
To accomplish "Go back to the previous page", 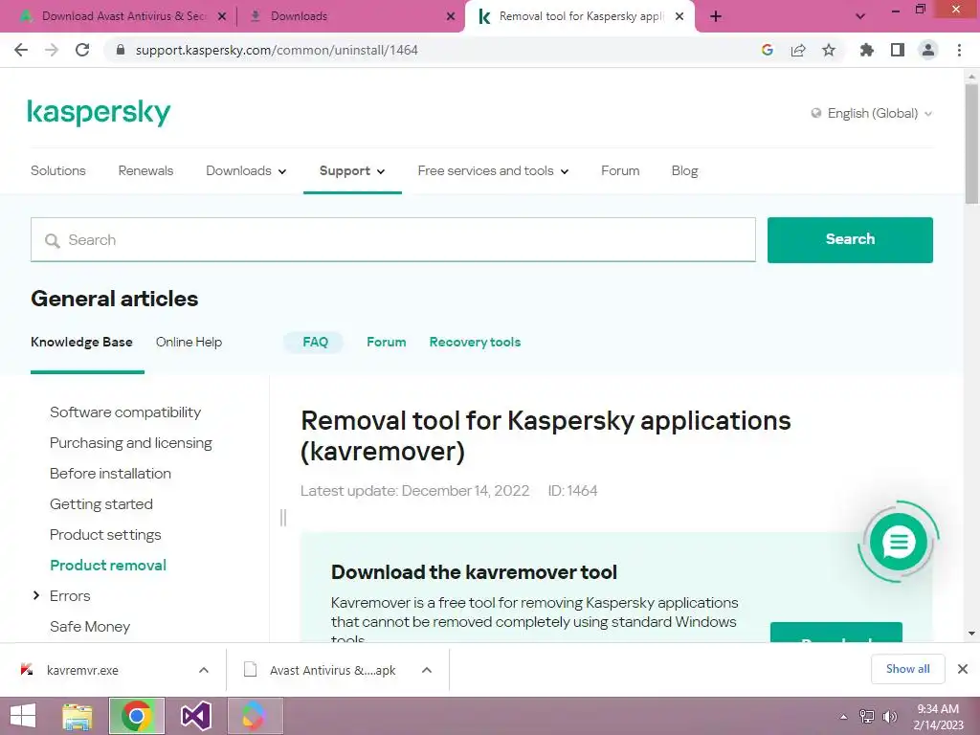I will [21, 50].
